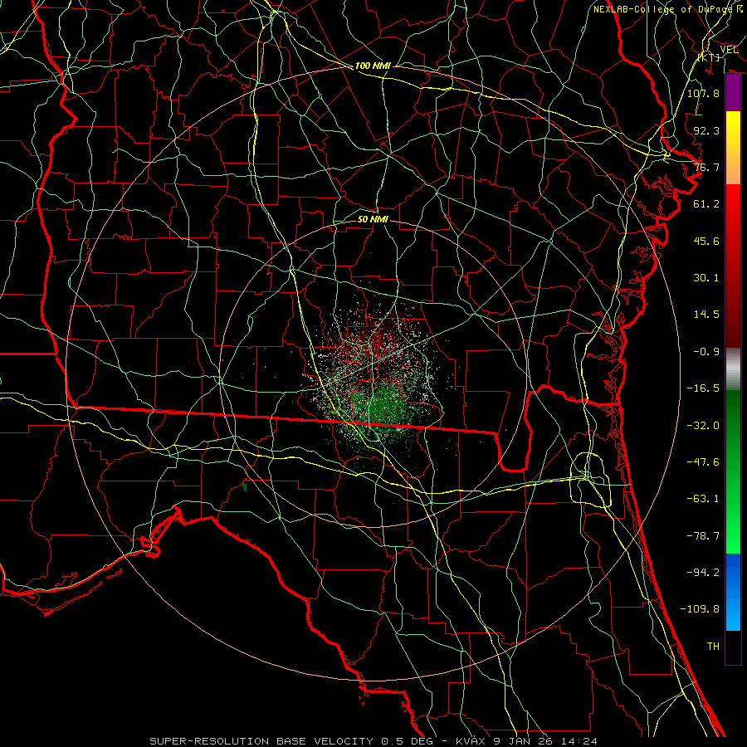The width and height of the screenshot is (747, 747).
Task: Click the blue segment of color bar
Action: [x=733, y=592]
